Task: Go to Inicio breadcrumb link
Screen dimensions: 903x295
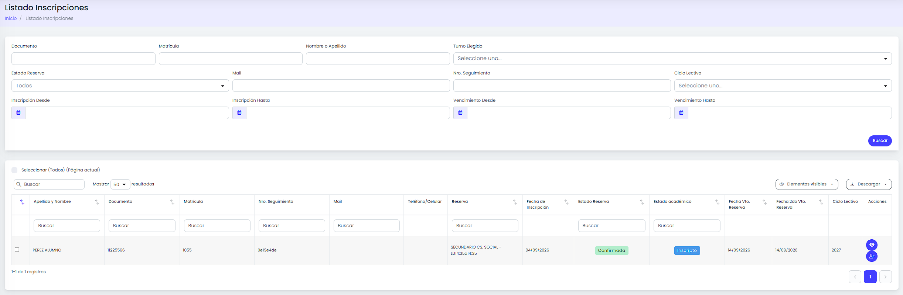Action: coord(11,18)
